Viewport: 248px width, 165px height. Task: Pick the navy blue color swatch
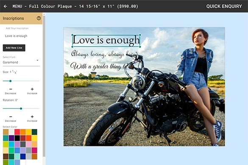pos(23,157)
